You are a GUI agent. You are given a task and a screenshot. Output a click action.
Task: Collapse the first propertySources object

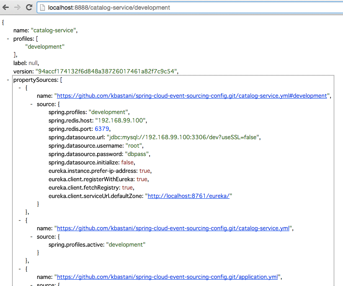[x=20, y=88]
